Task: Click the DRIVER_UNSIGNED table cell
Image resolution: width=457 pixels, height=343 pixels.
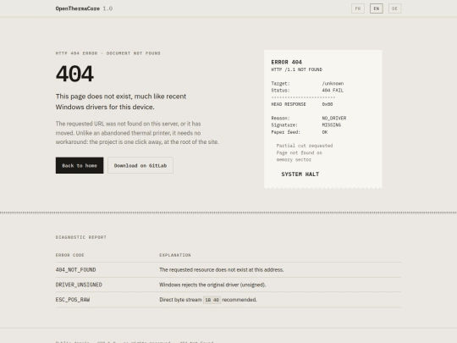Action: click(79, 285)
